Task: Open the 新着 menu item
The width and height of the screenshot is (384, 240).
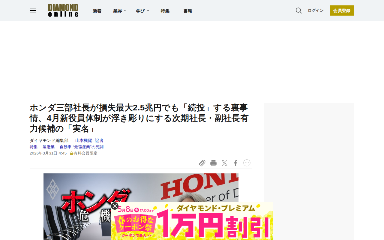Action: [97, 11]
